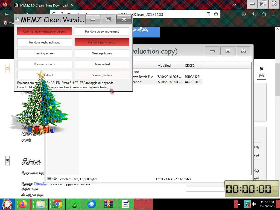Click 'Total 2 files, 22,532 bytes' status
The width and height of the screenshot is (280, 210).
coord(173,179)
